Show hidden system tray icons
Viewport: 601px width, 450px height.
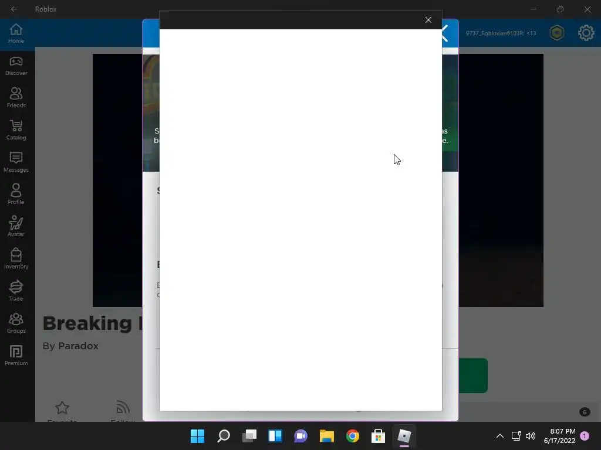pyautogui.click(x=500, y=436)
